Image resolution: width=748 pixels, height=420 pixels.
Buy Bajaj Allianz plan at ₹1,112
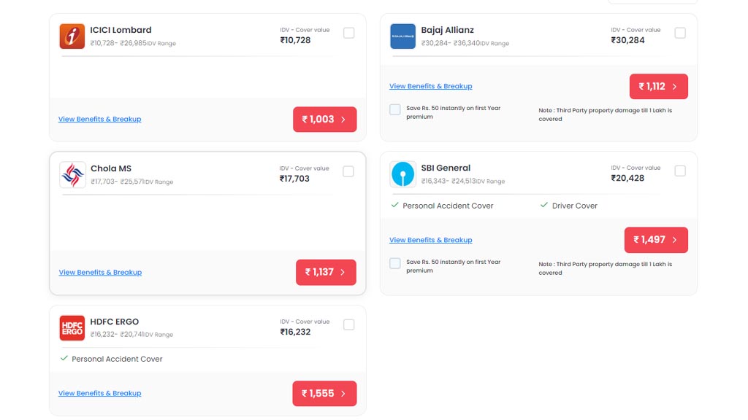659,86
